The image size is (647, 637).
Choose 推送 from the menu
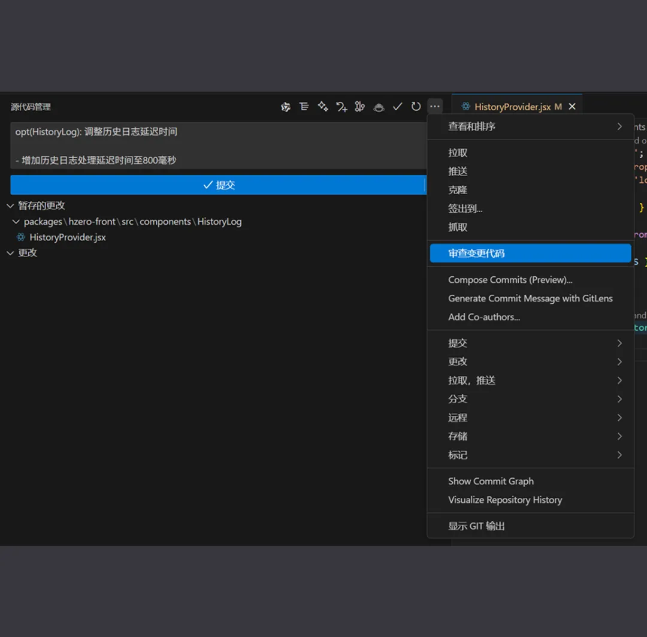[531, 171]
